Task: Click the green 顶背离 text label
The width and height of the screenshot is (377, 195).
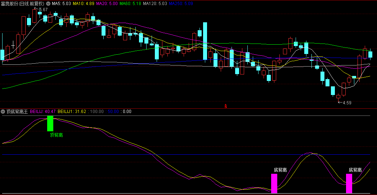Action: tap(57, 135)
